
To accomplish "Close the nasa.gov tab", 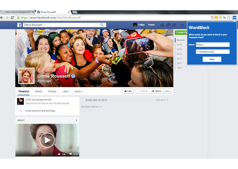I will (x=33, y=12).
